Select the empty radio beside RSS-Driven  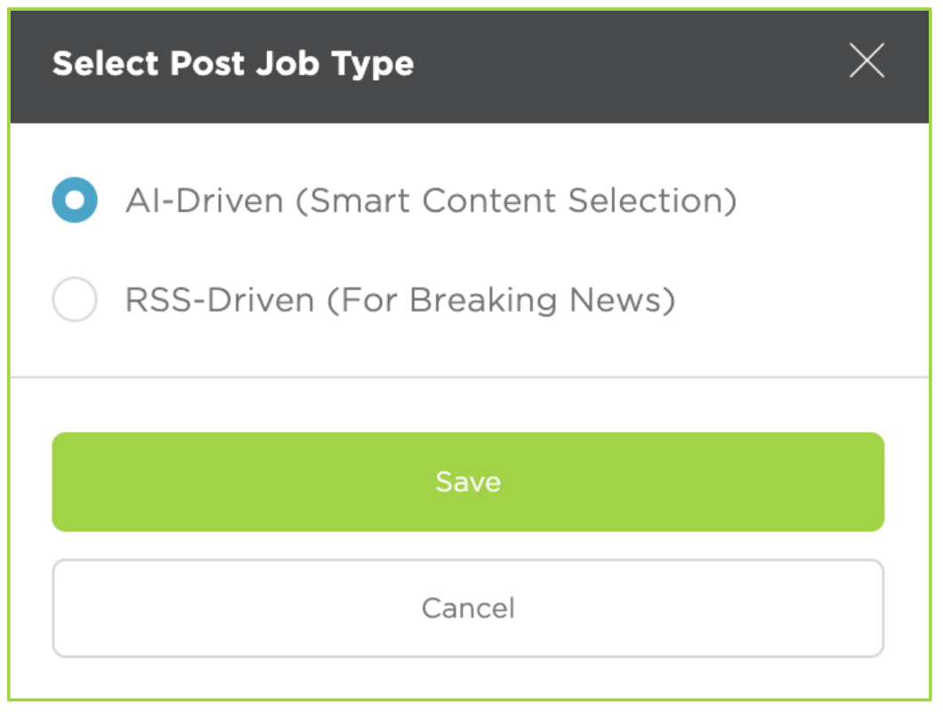click(x=75, y=299)
